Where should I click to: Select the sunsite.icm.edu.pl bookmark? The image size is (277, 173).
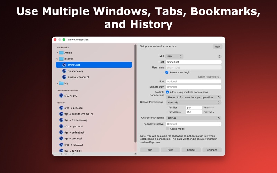94,77
